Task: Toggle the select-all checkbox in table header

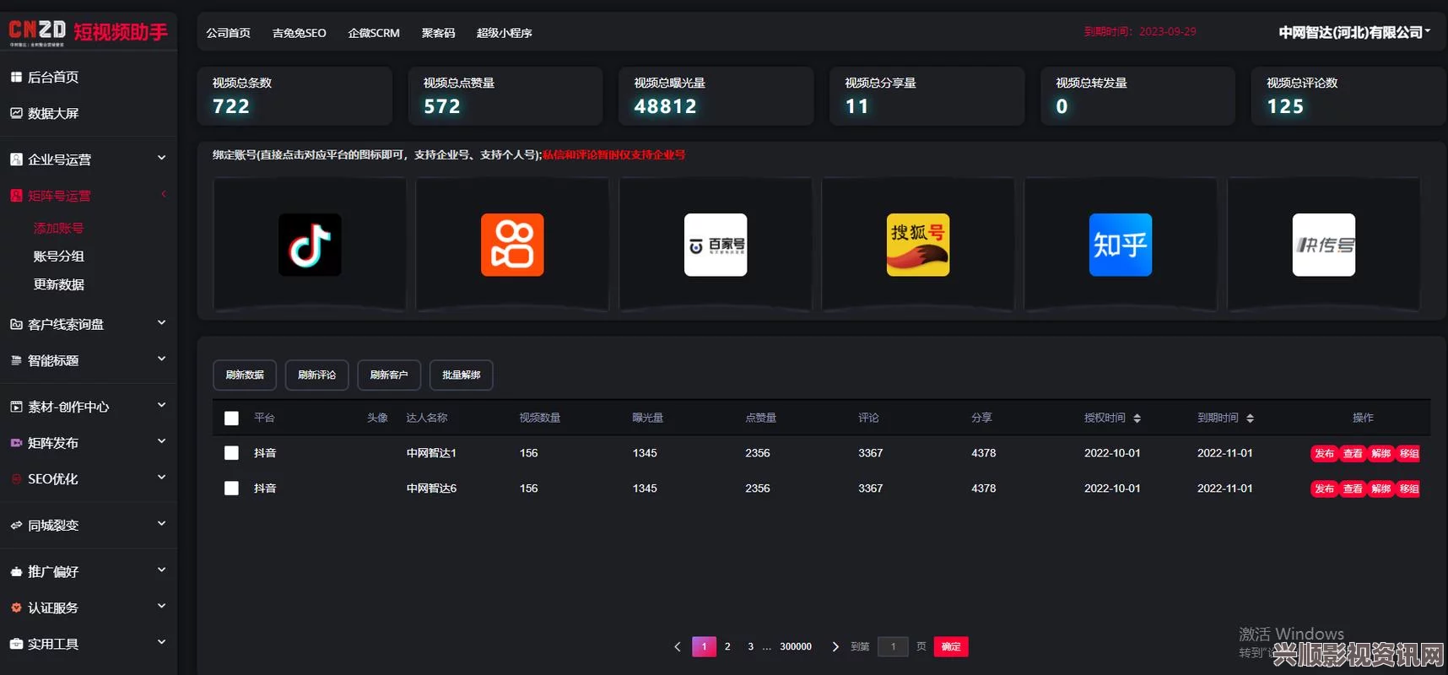Action: coord(231,418)
